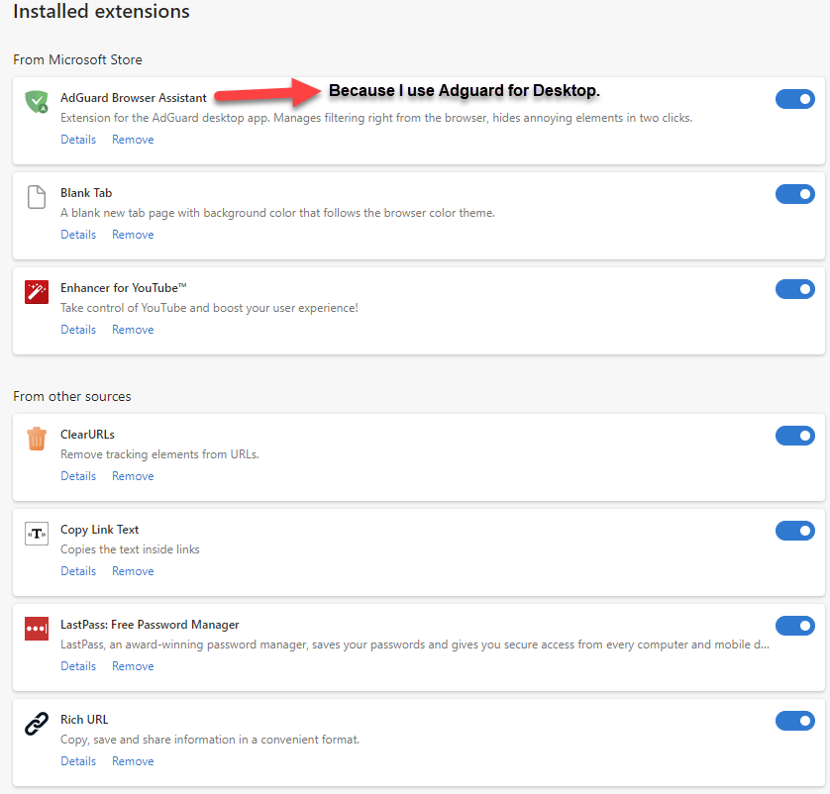The width and height of the screenshot is (830, 794).
Task: Remove LastPass: Free Password Manager
Action: click(133, 666)
